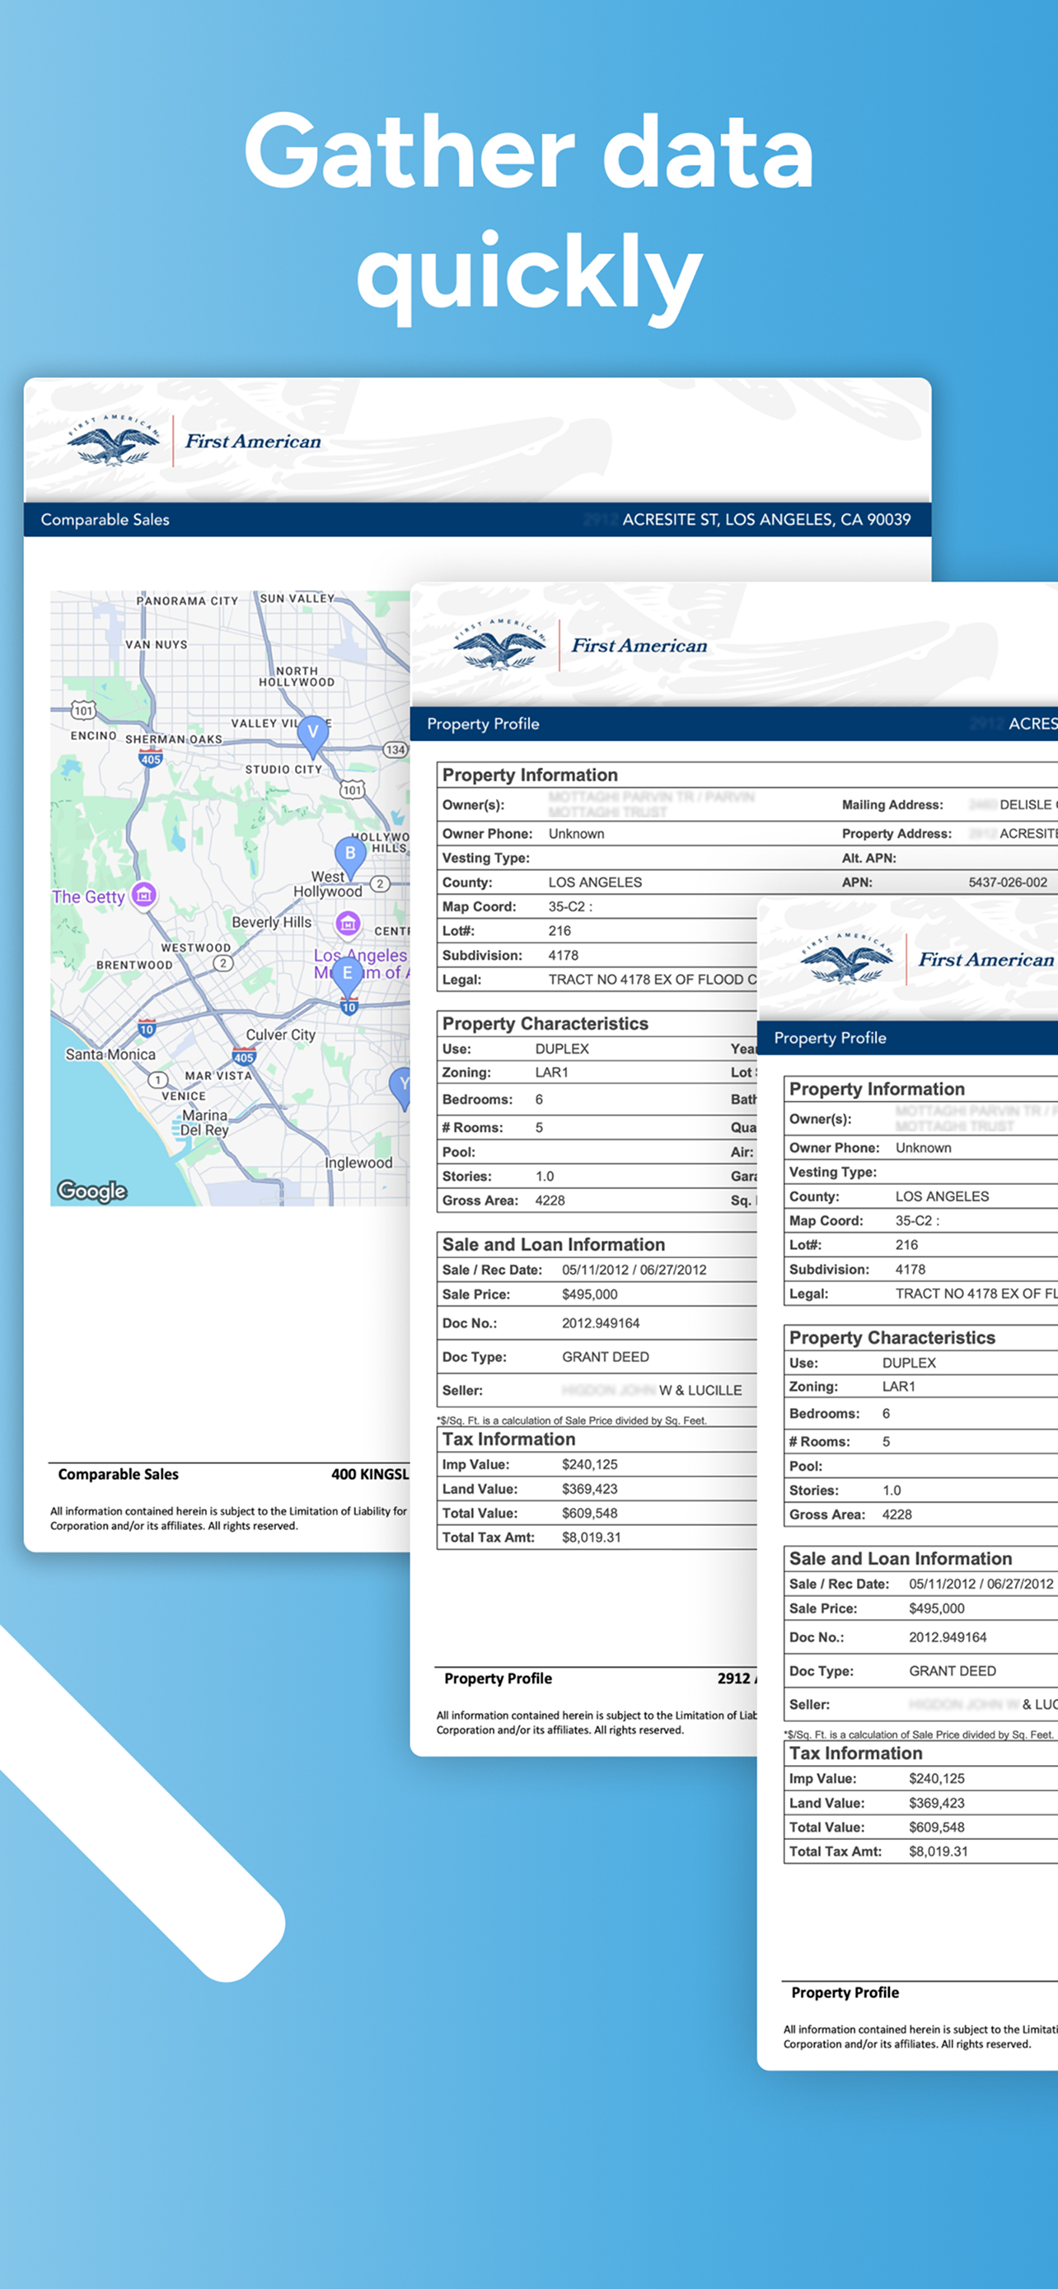This screenshot has height=2289, width=1058.
Task: Click the 101 highway shield near Encino
Action: tap(83, 710)
